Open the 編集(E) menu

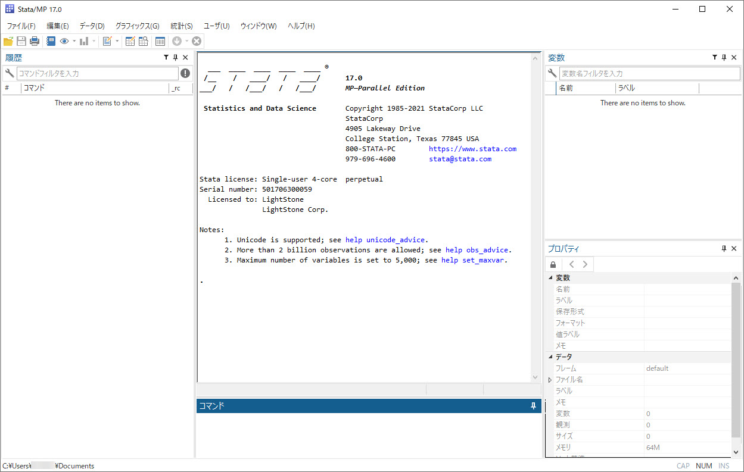58,26
